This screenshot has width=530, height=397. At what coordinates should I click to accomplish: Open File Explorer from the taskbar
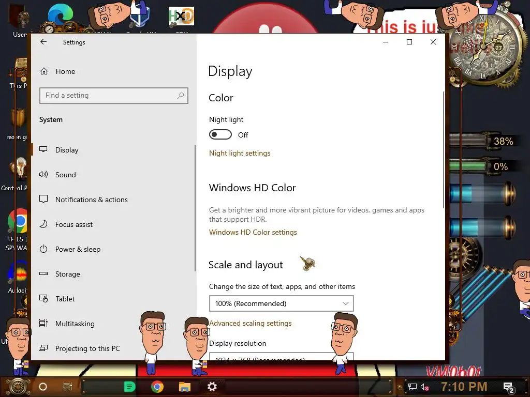(185, 387)
